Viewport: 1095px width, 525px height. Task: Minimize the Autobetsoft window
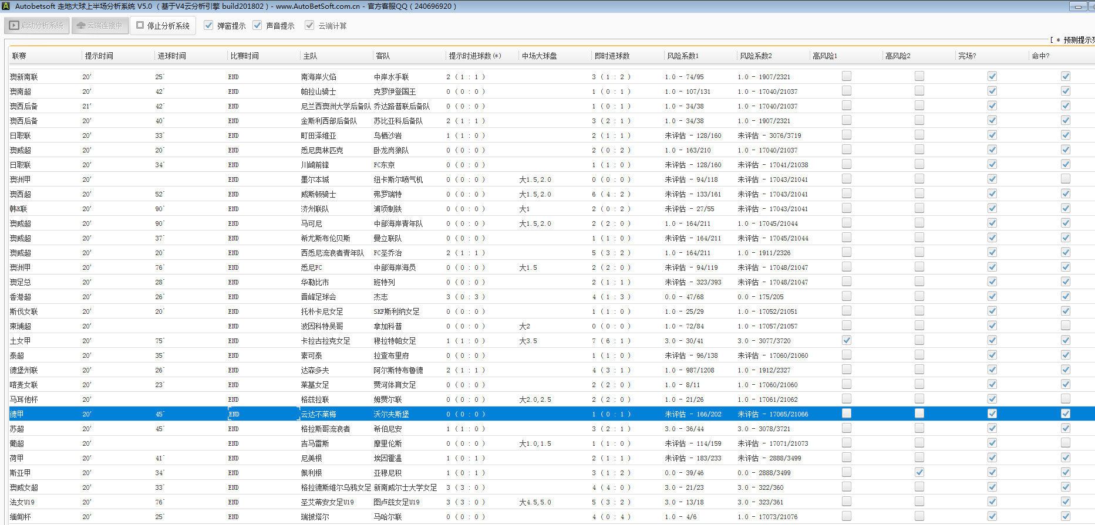pyautogui.click(x=1078, y=6)
